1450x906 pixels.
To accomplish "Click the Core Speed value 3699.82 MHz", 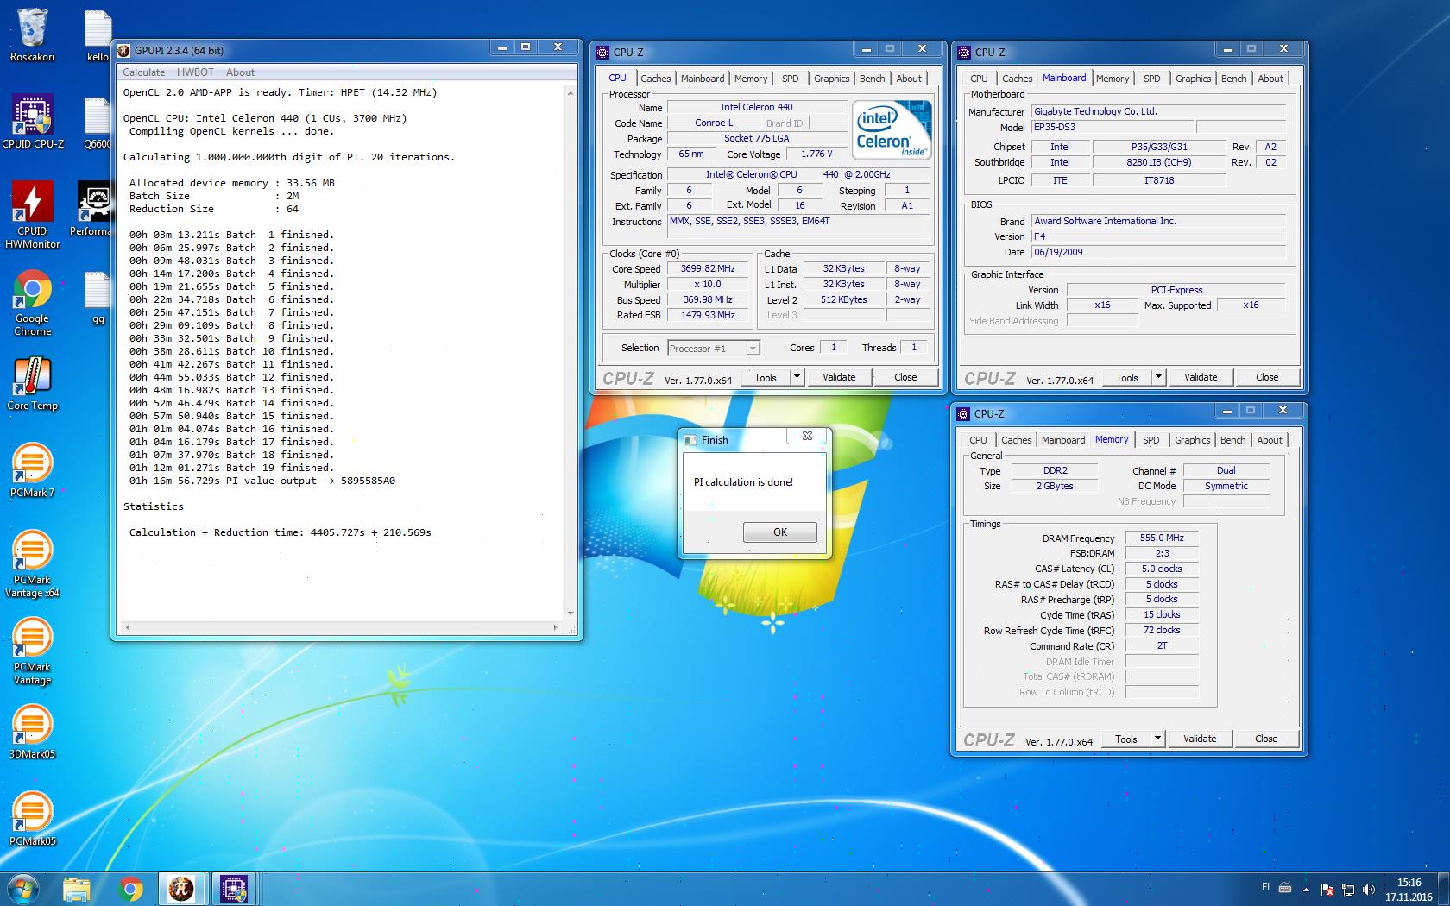I will (x=708, y=268).
